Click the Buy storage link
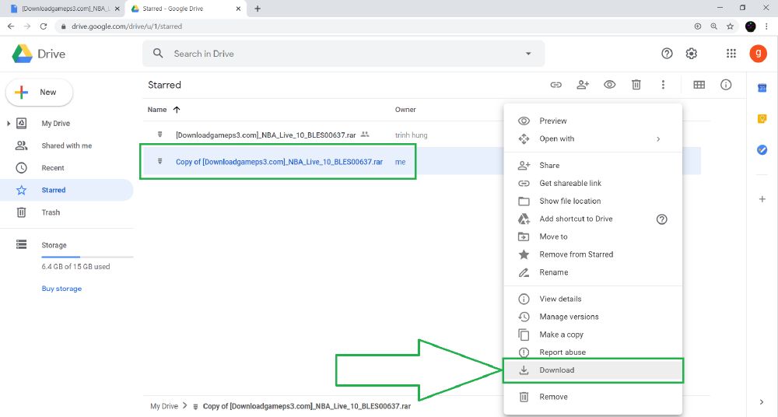Image resolution: width=778 pixels, height=417 pixels. 61,289
